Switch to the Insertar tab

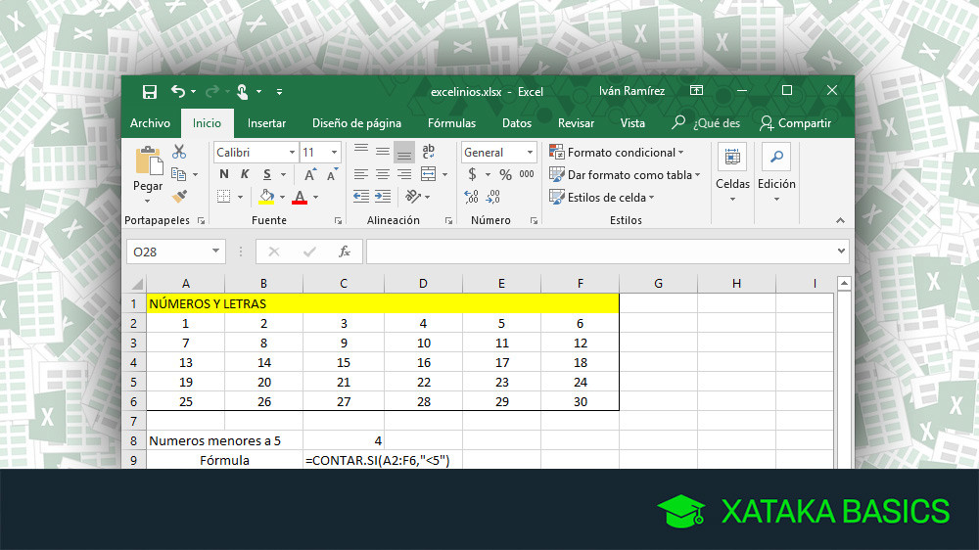click(266, 123)
